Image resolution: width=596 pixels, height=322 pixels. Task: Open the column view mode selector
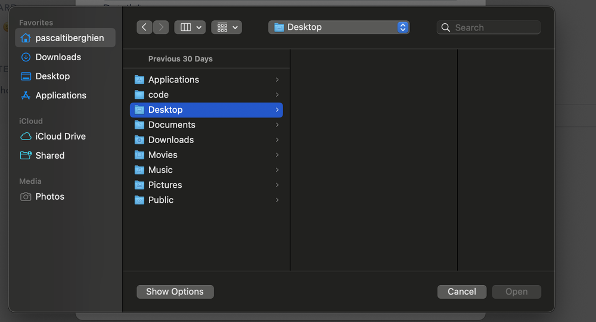click(x=190, y=27)
